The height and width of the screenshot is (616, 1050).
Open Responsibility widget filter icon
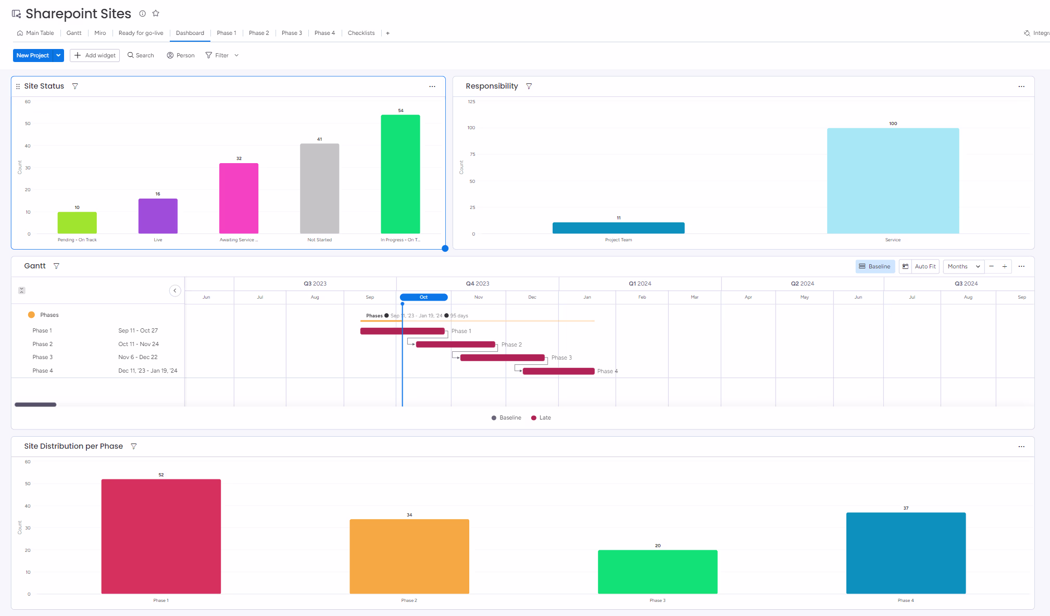point(529,86)
